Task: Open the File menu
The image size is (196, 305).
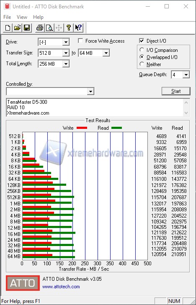Action: click(7, 17)
